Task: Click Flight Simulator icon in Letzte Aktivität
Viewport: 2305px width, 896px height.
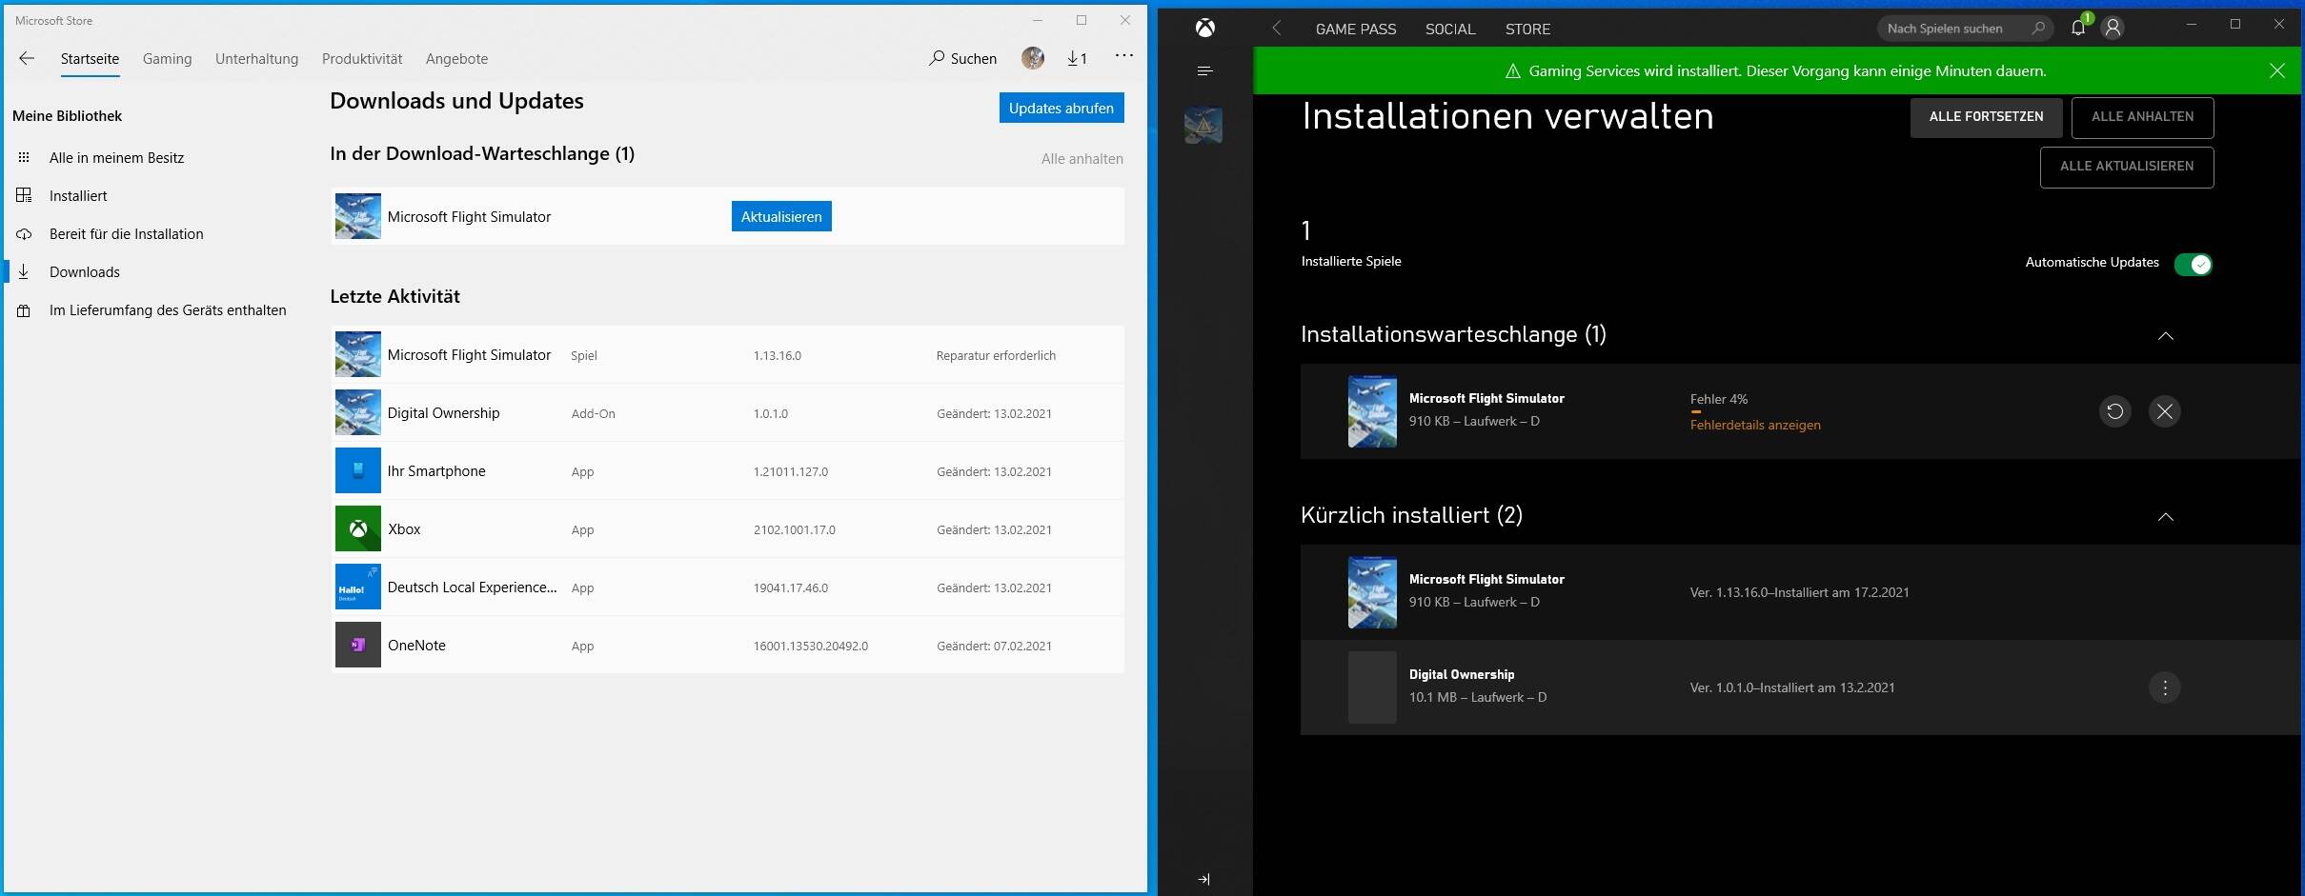Action: pyautogui.click(x=358, y=354)
